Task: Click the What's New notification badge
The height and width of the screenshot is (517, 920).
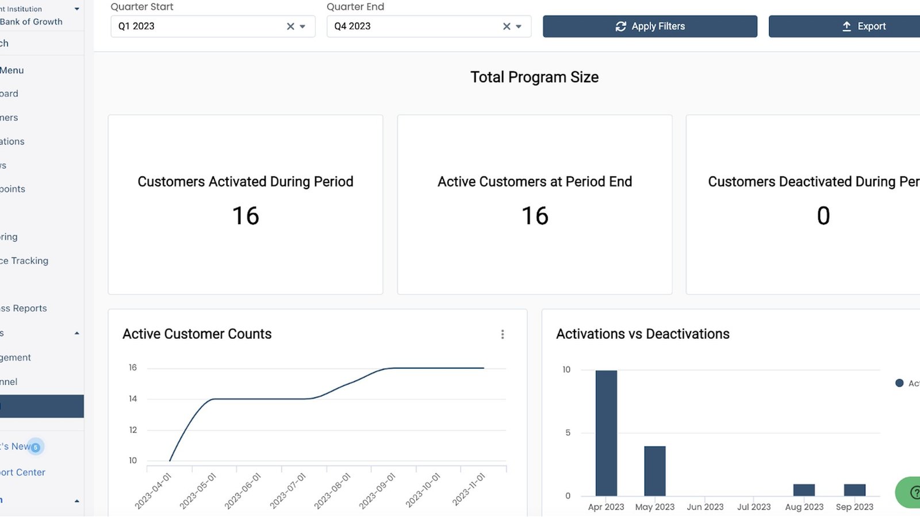Action: coord(36,447)
